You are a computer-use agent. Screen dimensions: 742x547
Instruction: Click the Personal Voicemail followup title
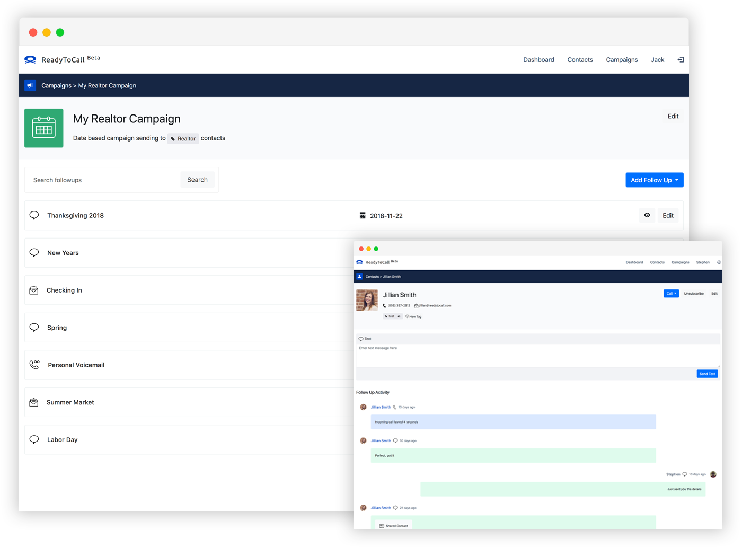pyautogui.click(x=76, y=365)
